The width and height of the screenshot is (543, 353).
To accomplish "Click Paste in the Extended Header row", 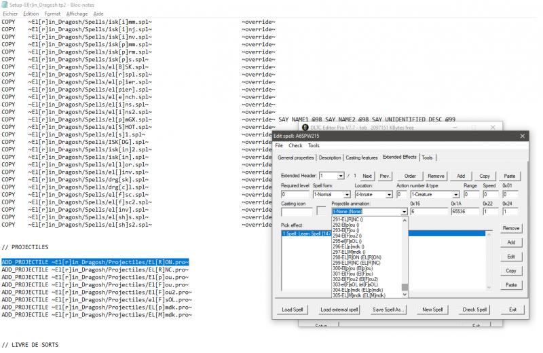I will pyautogui.click(x=510, y=176).
